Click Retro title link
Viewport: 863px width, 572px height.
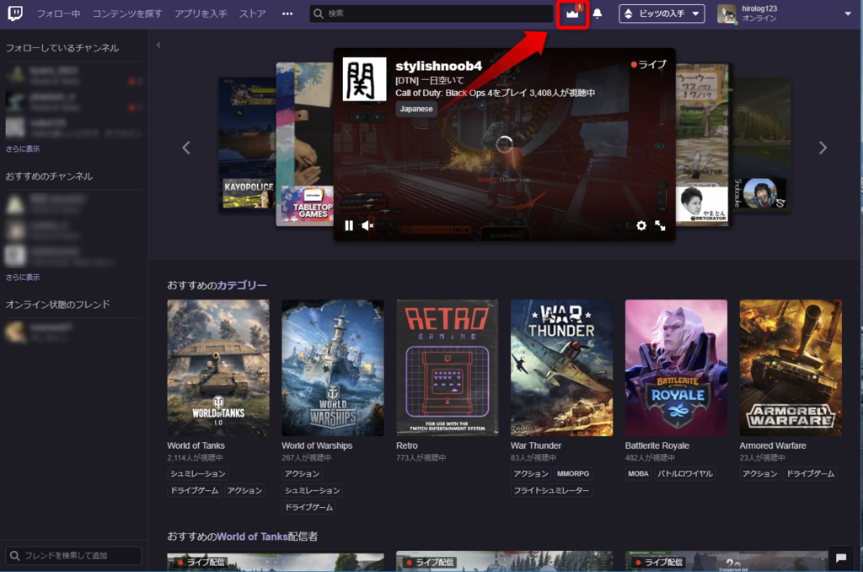pos(407,445)
